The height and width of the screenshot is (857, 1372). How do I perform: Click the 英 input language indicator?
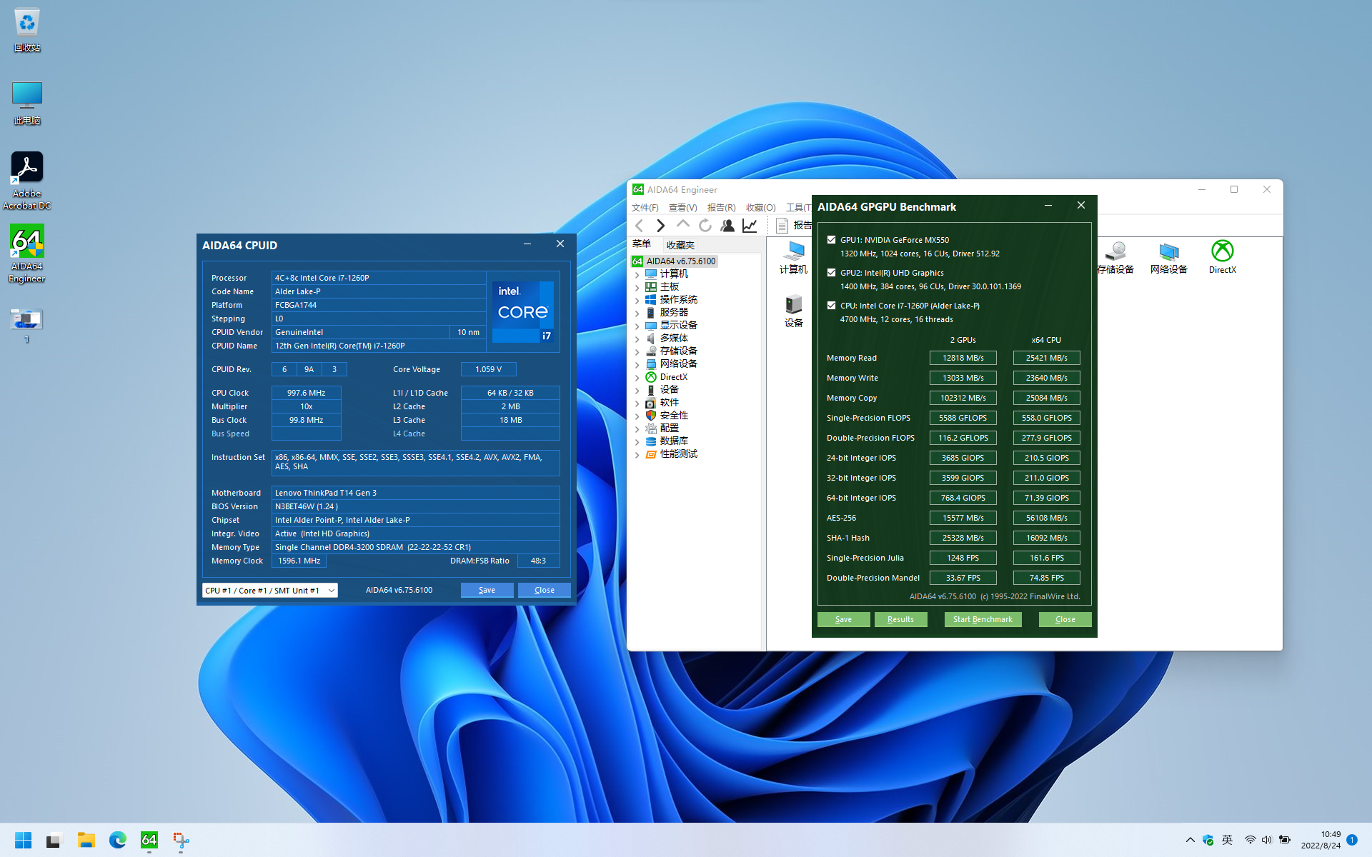coord(1228,840)
